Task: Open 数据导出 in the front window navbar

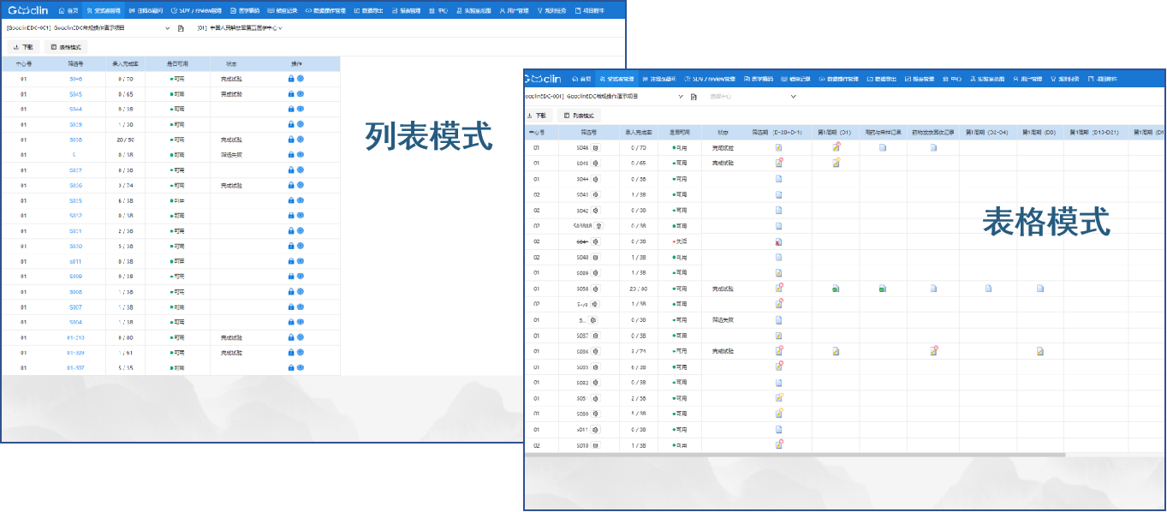Action: tap(882, 79)
